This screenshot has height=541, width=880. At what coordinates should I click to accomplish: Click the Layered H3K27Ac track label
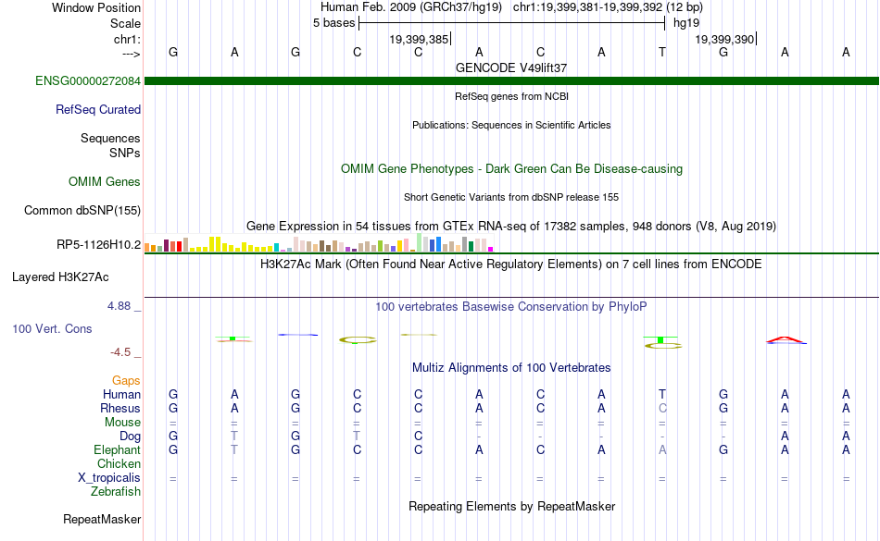coord(60,277)
